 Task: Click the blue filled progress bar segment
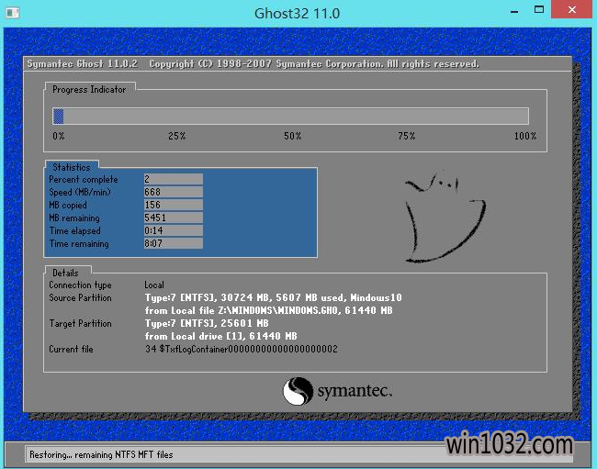pyautogui.click(x=58, y=116)
